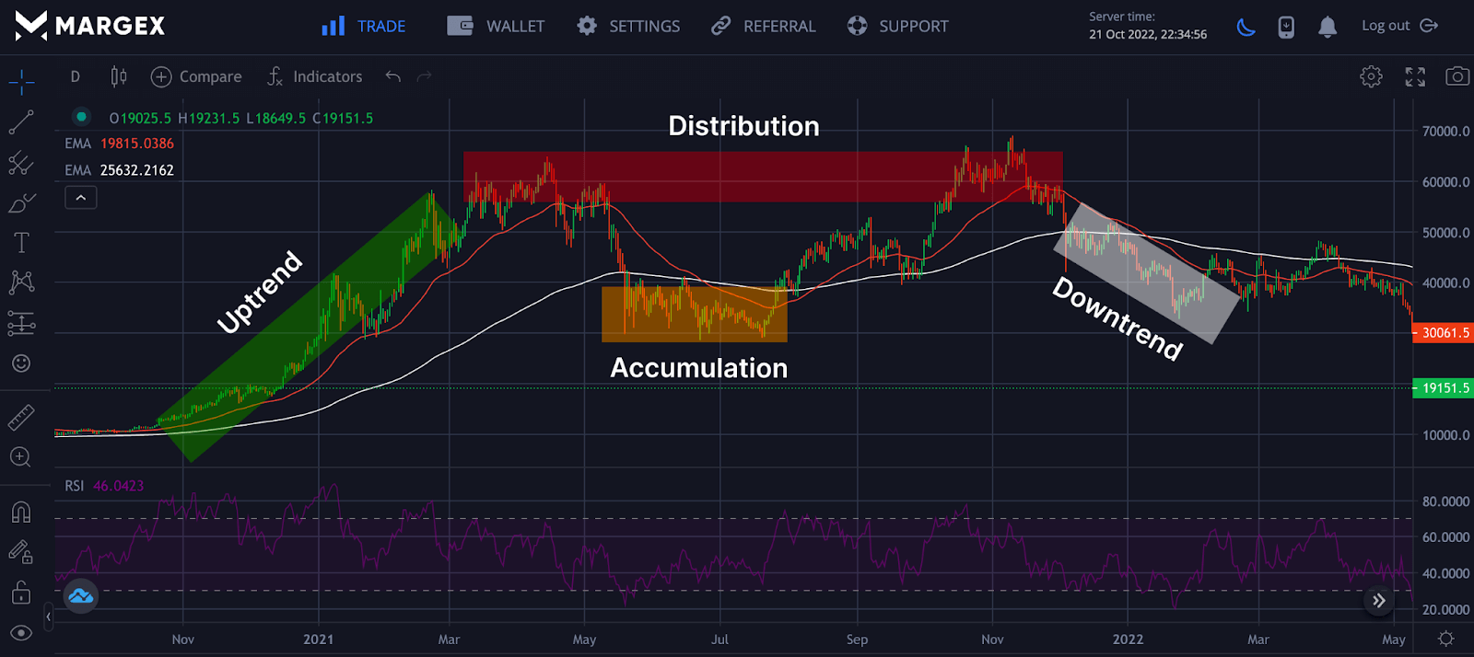Switch chart to fullscreen mode
Viewport: 1474px width, 657px height.
coord(1415,76)
